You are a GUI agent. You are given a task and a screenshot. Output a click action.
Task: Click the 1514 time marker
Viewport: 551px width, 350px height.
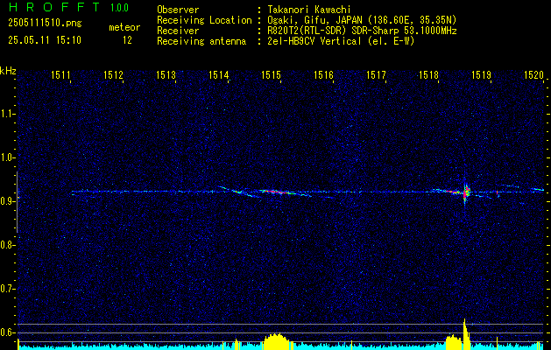coord(218,74)
